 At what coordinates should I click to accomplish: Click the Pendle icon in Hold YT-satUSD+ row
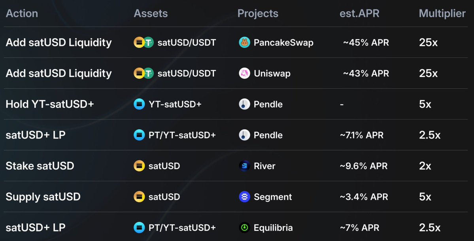pyautogui.click(x=245, y=104)
